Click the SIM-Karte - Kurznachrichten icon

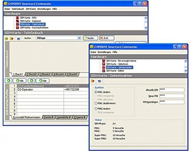[17, 28]
